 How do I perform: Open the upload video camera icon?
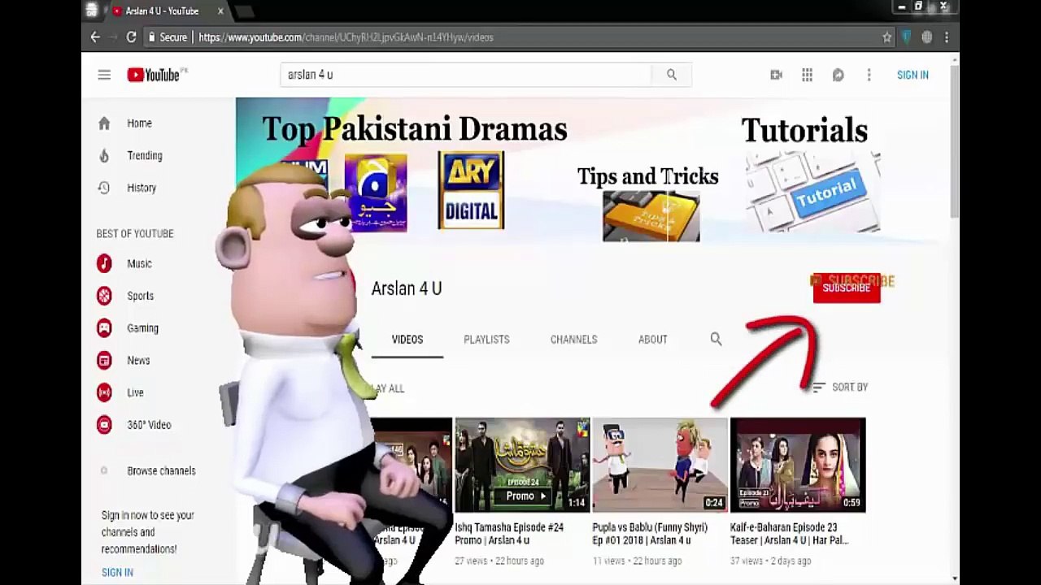776,75
